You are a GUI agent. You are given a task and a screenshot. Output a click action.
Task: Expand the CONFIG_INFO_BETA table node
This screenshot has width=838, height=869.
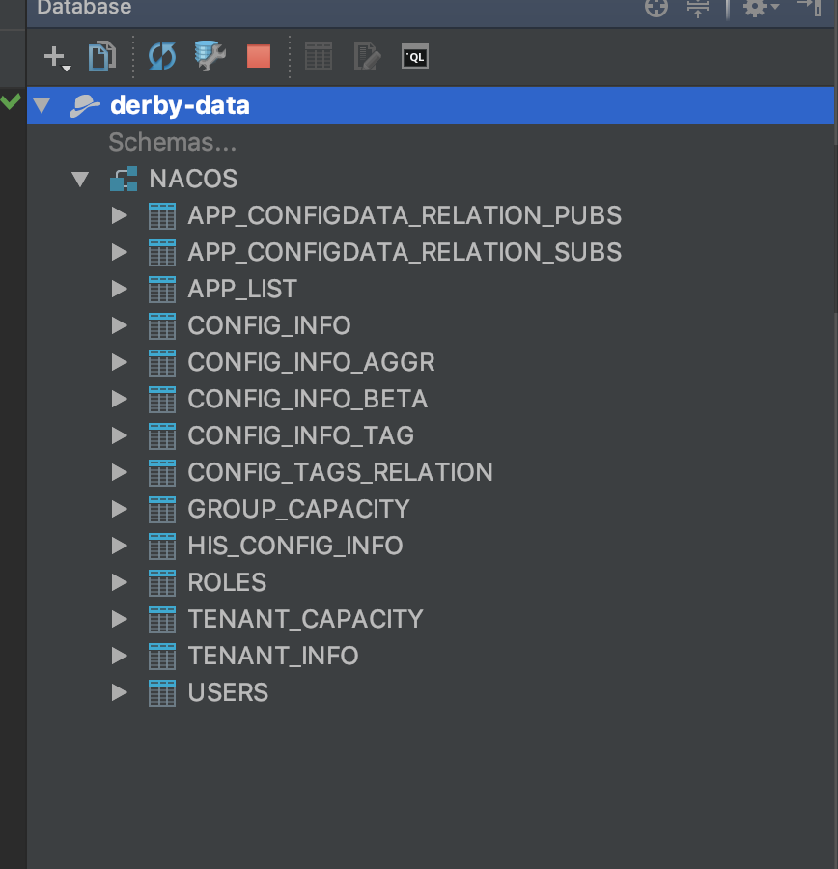click(119, 399)
